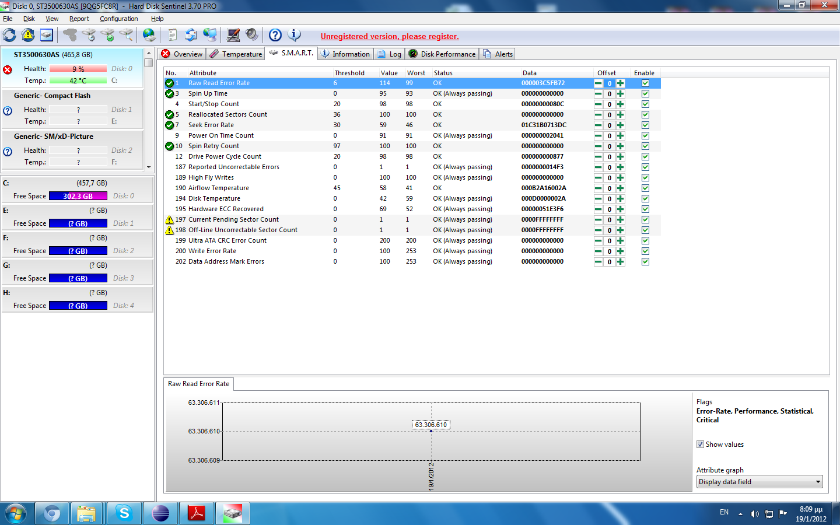Viewport: 840px width, 525px height.
Task: Click the blue info bubble icon
Action: pyautogui.click(x=295, y=35)
